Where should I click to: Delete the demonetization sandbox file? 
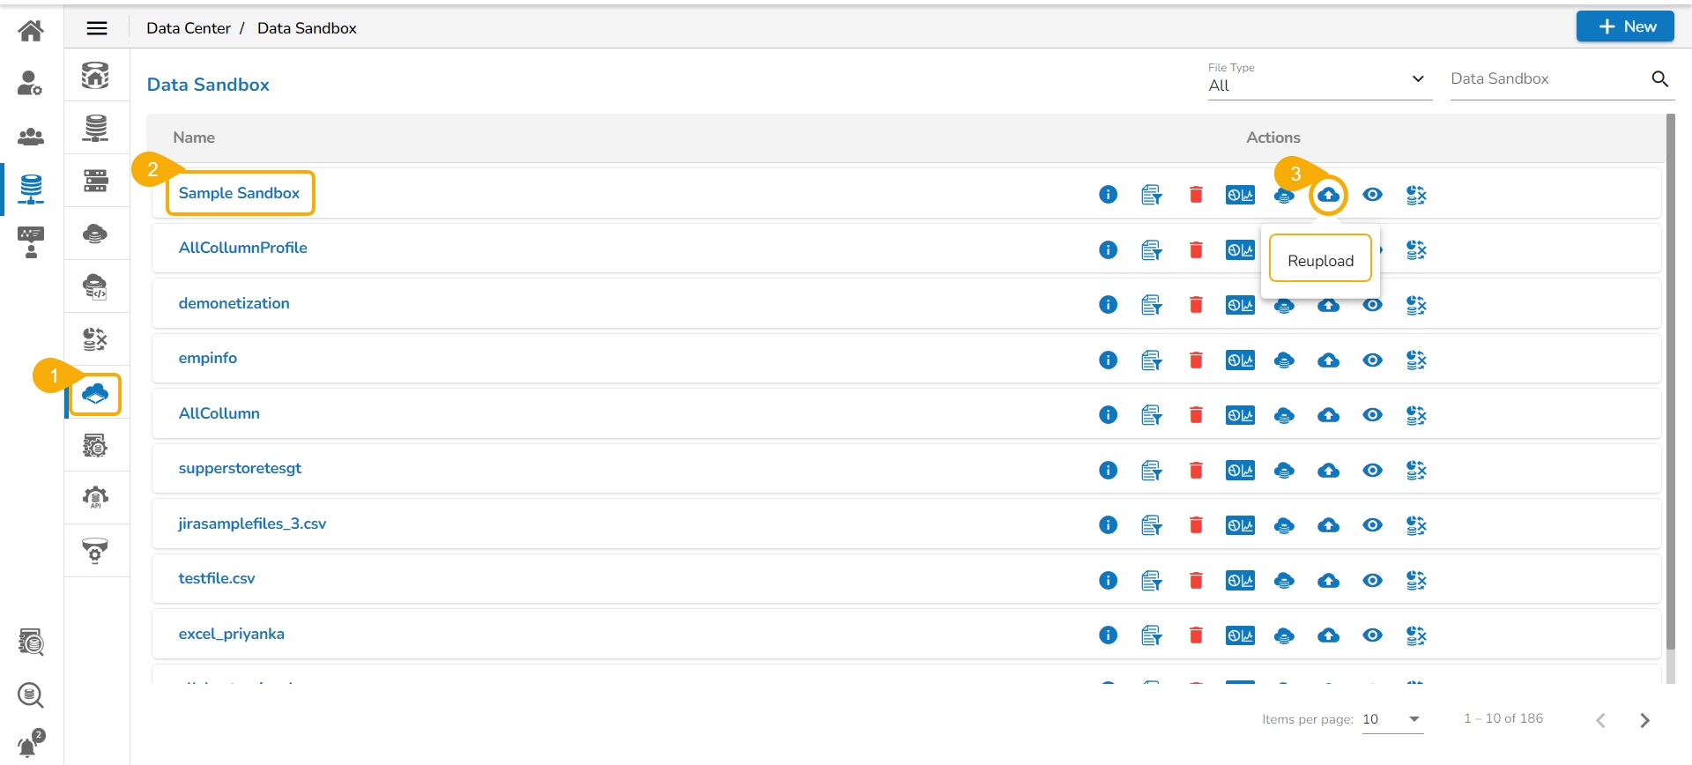click(1196, 305)
